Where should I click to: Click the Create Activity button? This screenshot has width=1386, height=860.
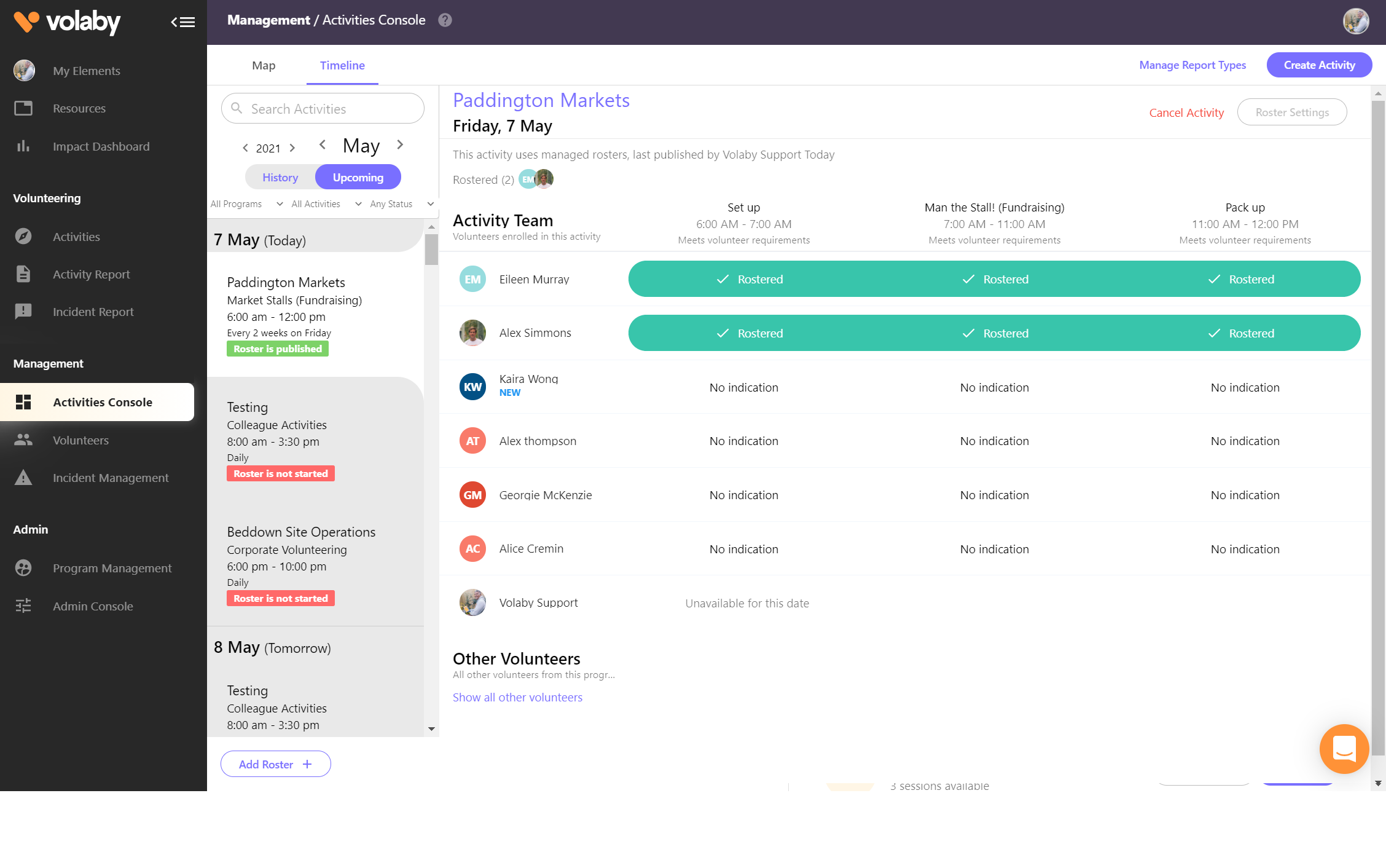(1319, 65)
